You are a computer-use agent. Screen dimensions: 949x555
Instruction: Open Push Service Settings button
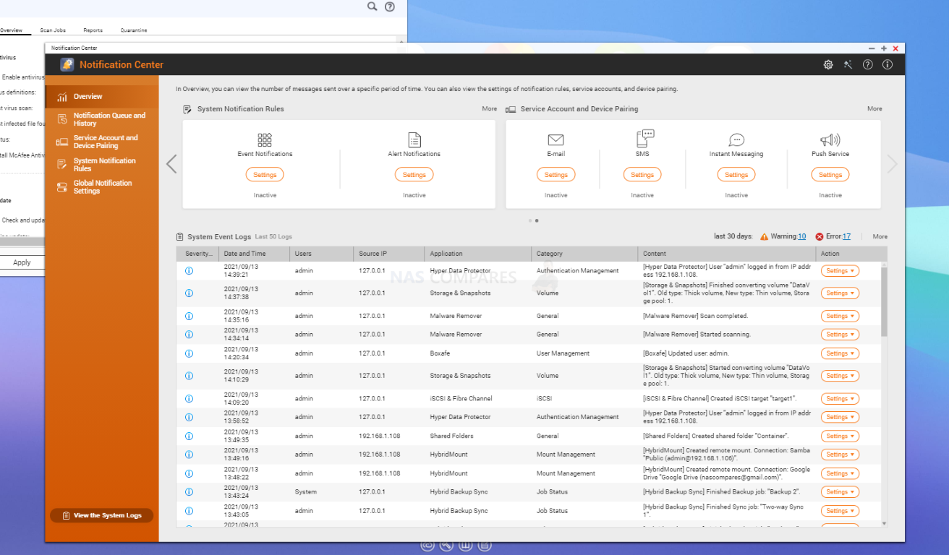[x=830, y=175]
